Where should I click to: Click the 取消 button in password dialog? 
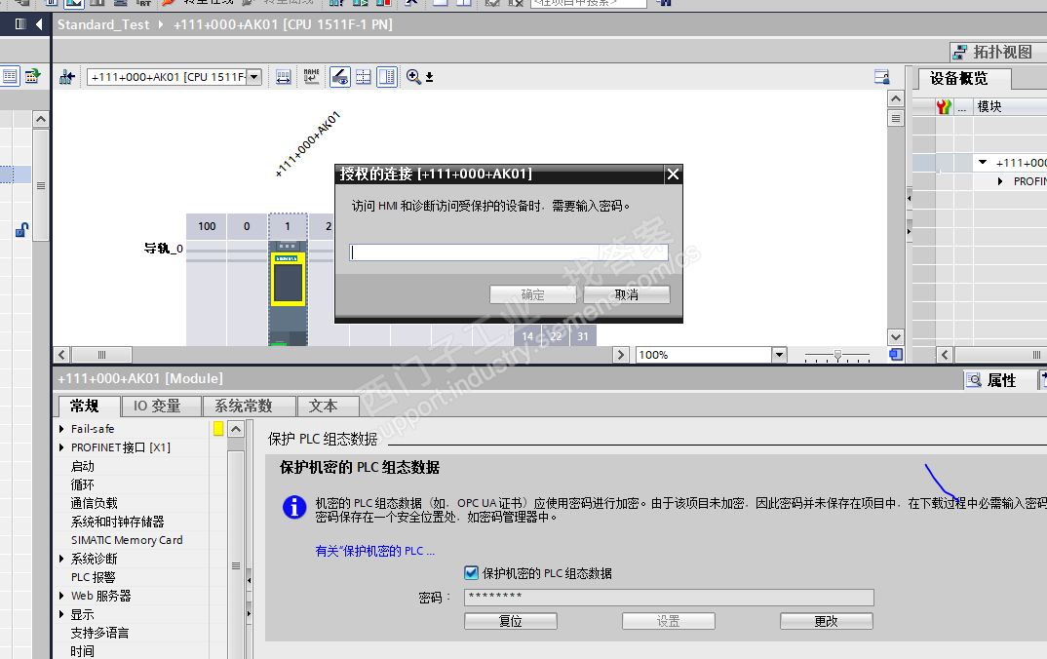coord(626,294)
